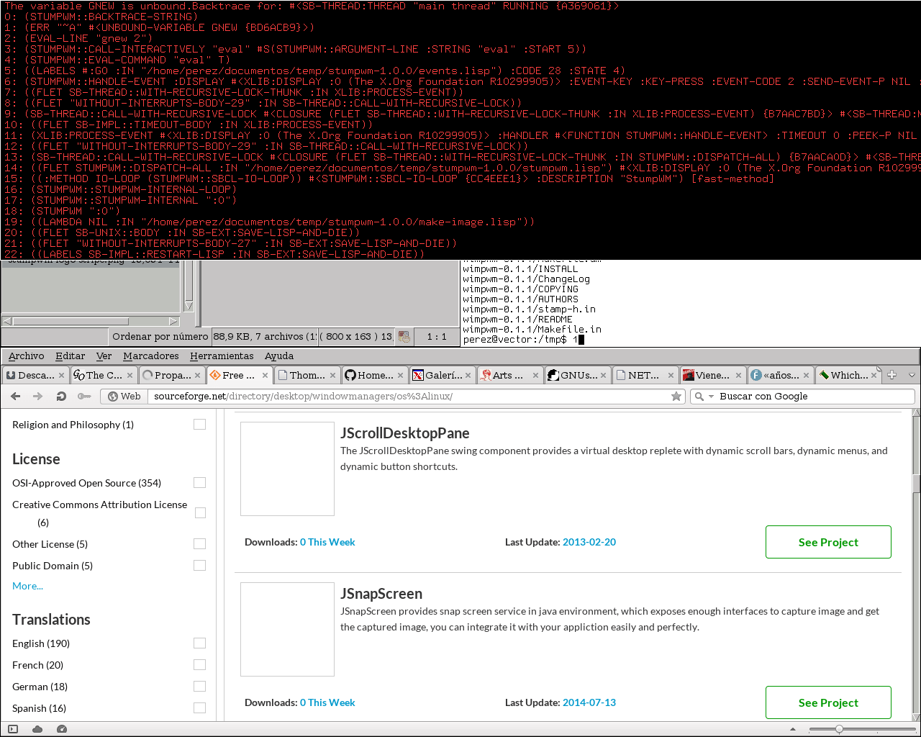Open the Ver menu

104,356
